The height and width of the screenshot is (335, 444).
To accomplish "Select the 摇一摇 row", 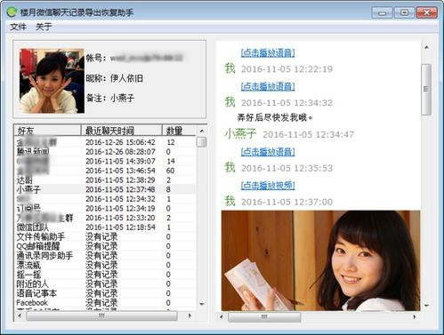I will coord(105,275).
